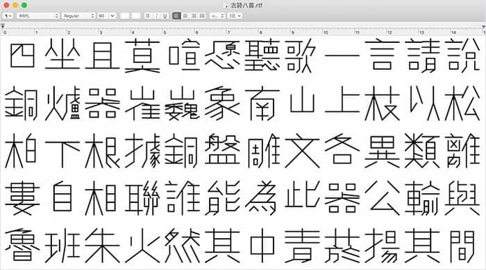The image size is (486, 270).
Task: Click the character 文 in third line
Action: coord(302,151)
